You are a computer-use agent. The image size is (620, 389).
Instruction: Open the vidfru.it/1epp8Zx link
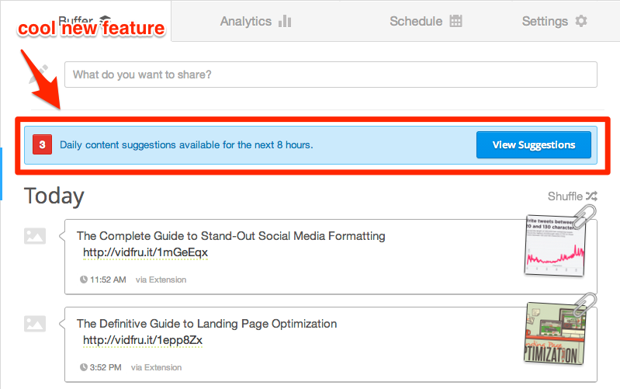pos(143,340)
